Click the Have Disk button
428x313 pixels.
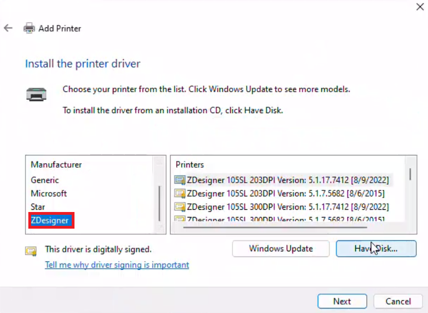376,249
